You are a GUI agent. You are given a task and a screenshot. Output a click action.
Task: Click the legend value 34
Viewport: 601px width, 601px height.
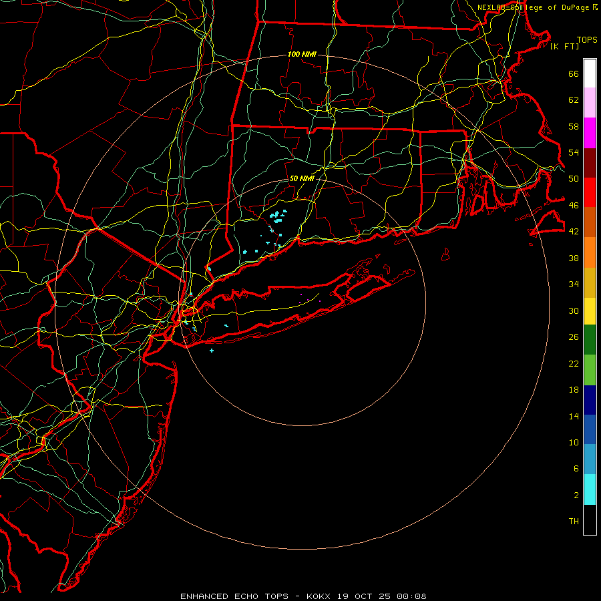point(574,284)
